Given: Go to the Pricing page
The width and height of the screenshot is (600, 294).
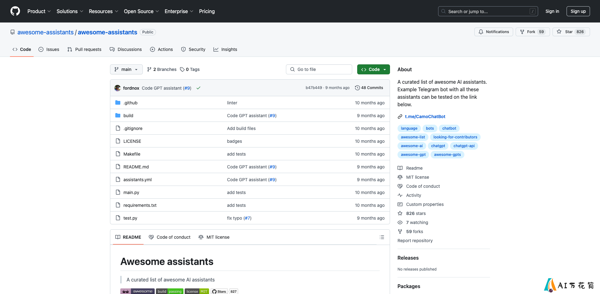Looking at the screenshot, I should 207,11.
